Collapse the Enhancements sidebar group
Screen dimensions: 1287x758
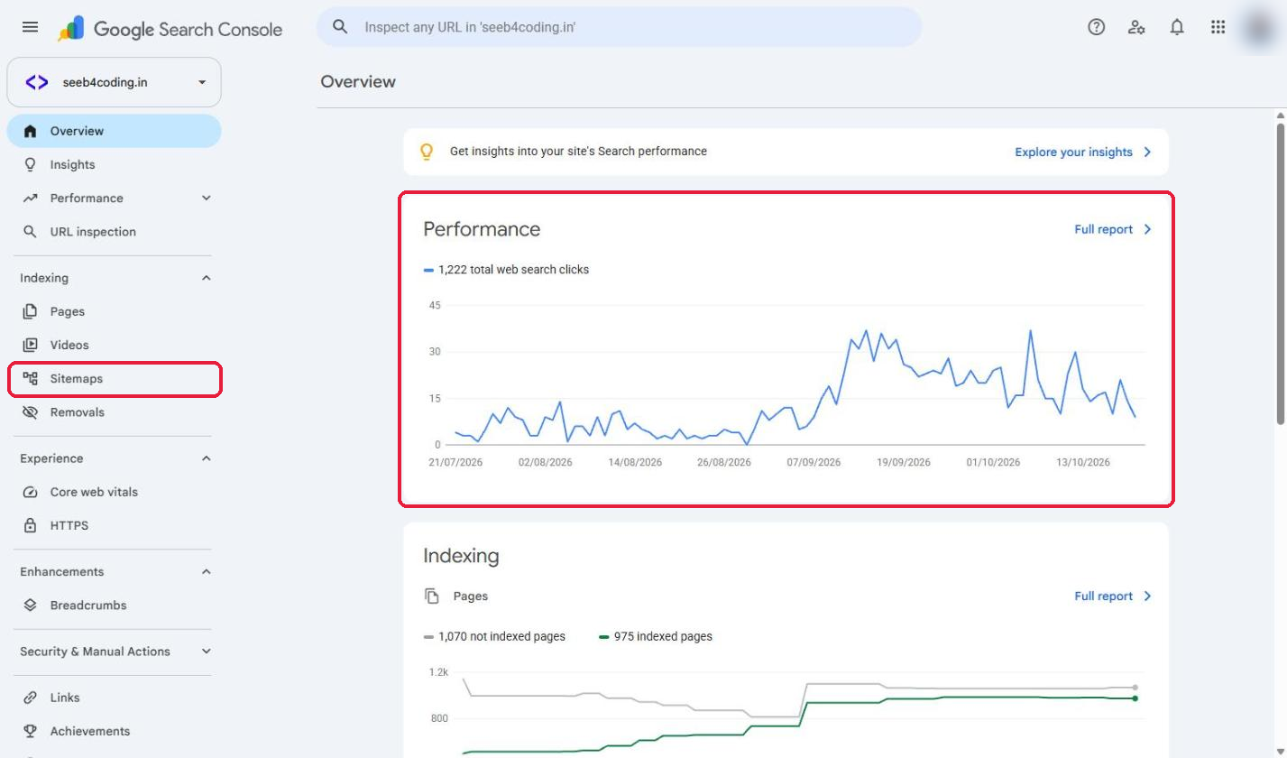(206, 571)
